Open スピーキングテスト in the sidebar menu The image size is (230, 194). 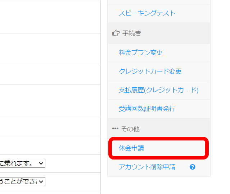pos(147,13)
